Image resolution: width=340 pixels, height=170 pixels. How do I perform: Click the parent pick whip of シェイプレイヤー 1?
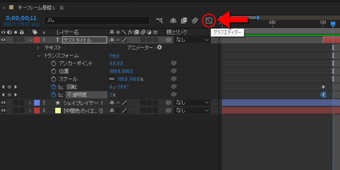pos(169,103)
